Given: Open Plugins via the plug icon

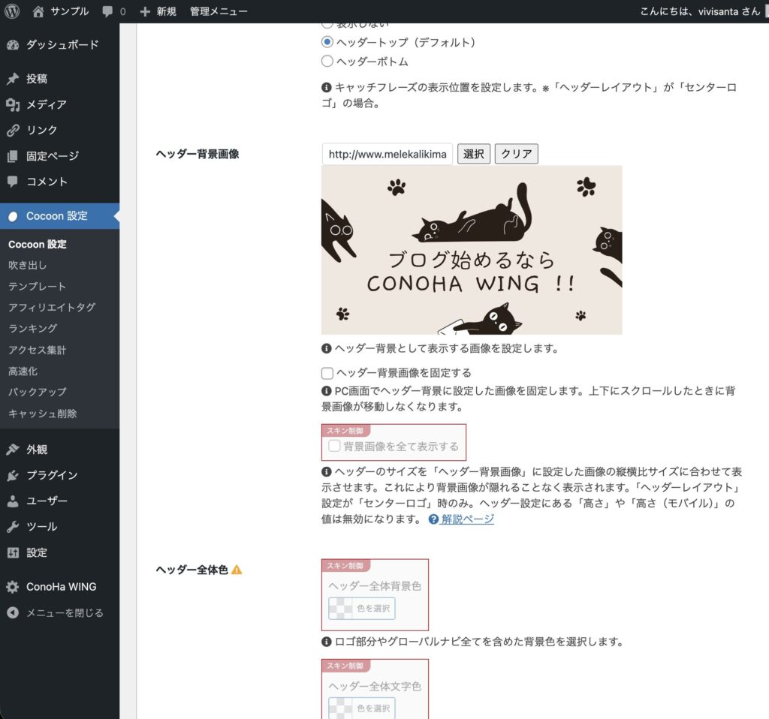Looking at the screenshot, I should 13,475.
